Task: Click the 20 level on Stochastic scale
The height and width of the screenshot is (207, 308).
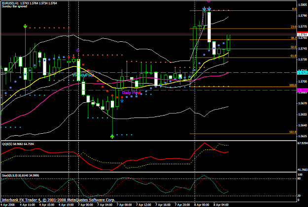Action: pos(299,196)
